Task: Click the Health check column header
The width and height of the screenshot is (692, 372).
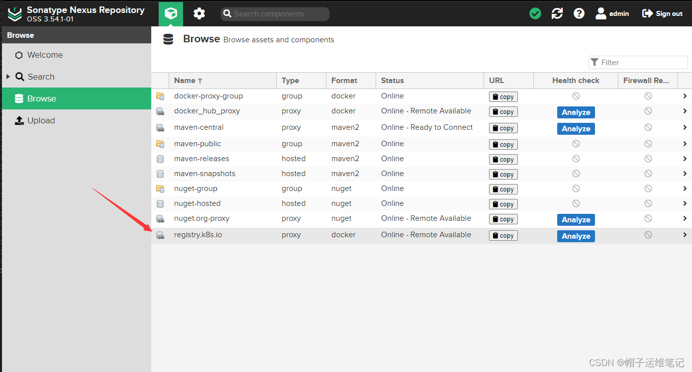Action: tap(576, 80)
